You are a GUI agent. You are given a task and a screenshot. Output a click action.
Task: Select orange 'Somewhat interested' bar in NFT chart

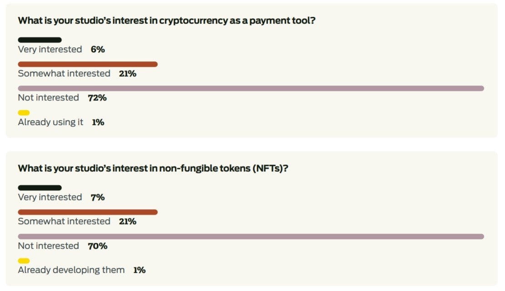tap(88, 212)
